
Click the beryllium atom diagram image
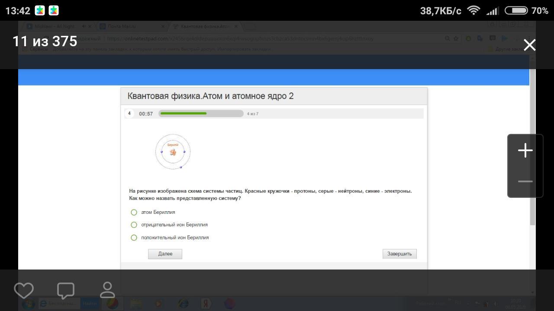pos(173,152)
